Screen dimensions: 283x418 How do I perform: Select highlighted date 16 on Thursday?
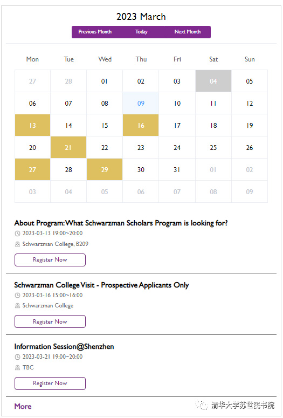141,125
